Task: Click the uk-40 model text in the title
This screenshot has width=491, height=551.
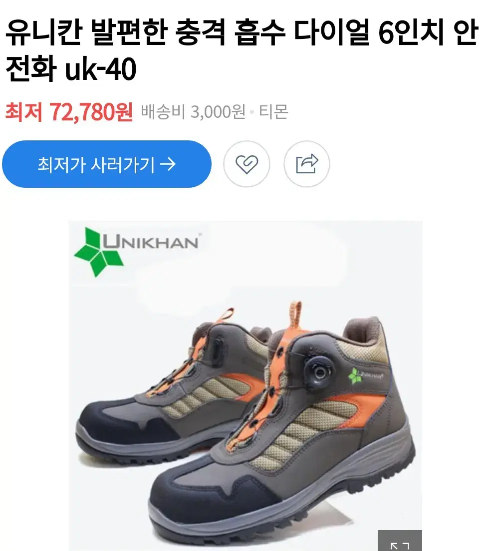Action: click(101, 69)
